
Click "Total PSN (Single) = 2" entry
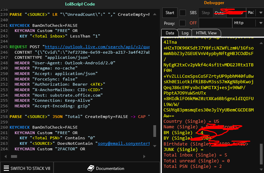(x=192, y=166)
